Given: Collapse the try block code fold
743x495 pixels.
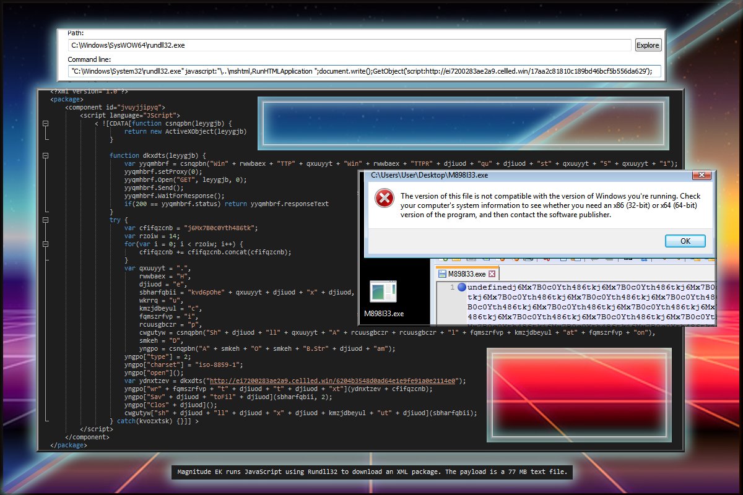Looking at the screenshot, I should [x=45, y=220].
